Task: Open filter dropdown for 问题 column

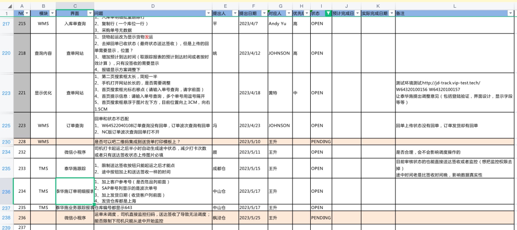Action: tap(208, 13)
